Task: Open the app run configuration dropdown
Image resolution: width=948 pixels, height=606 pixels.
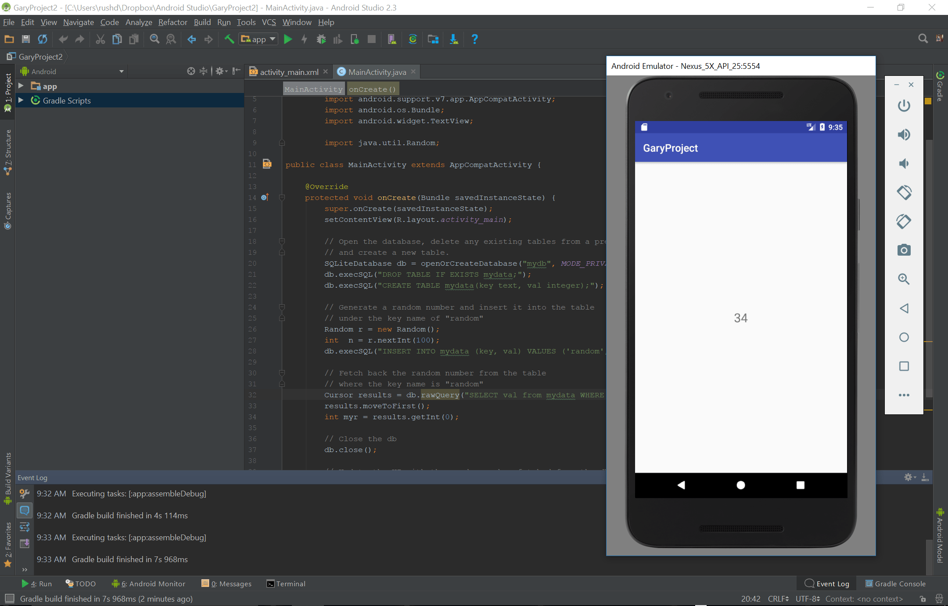Action: pos(259,39)
